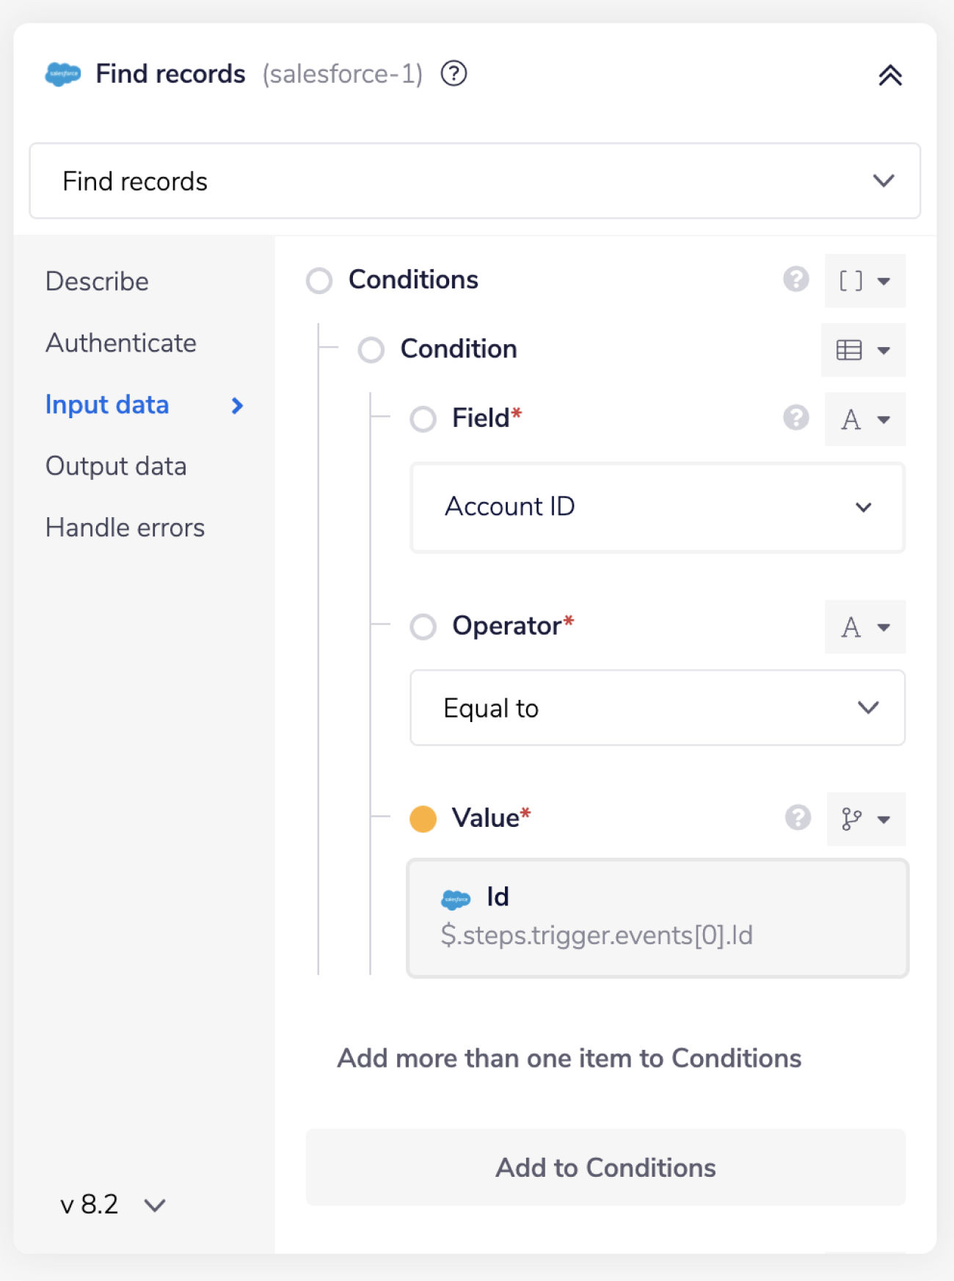Click the help icon beside Conditions

click(795, 280)
